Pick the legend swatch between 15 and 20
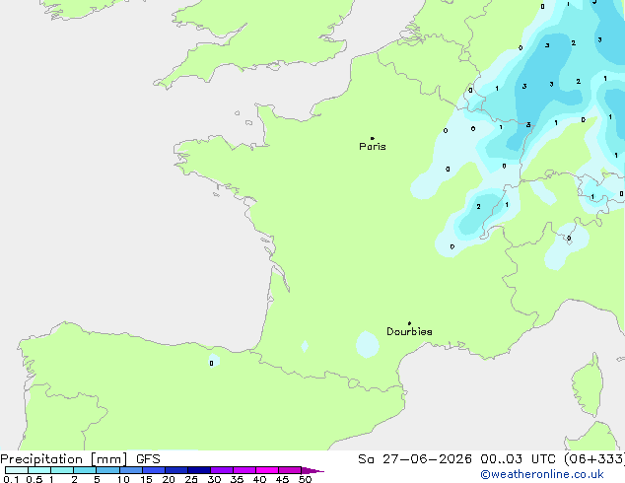 154,470
